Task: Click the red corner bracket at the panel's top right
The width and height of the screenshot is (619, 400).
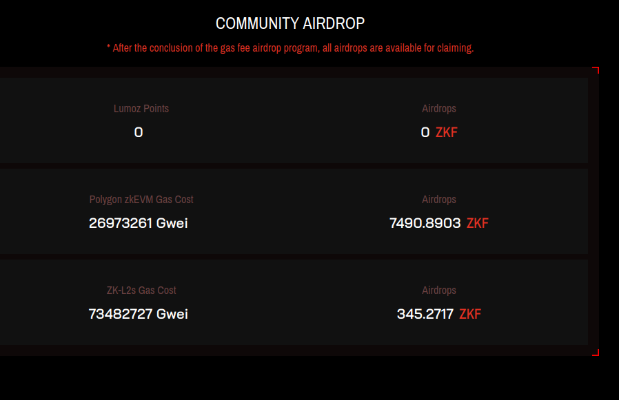Action: (596, 70)
